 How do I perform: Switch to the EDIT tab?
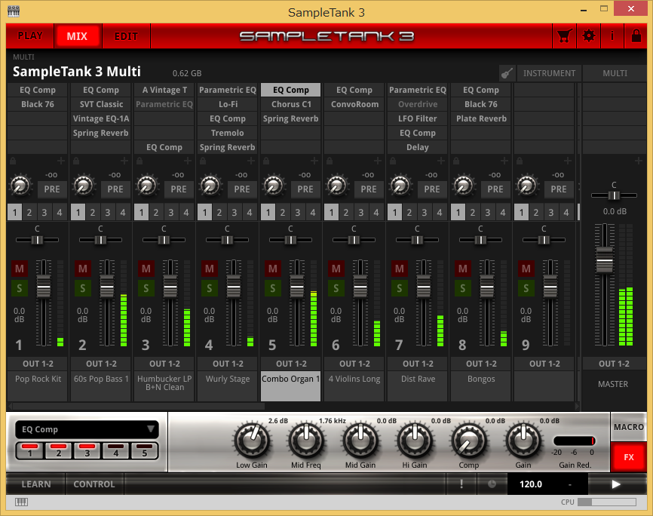click(126, 36)
